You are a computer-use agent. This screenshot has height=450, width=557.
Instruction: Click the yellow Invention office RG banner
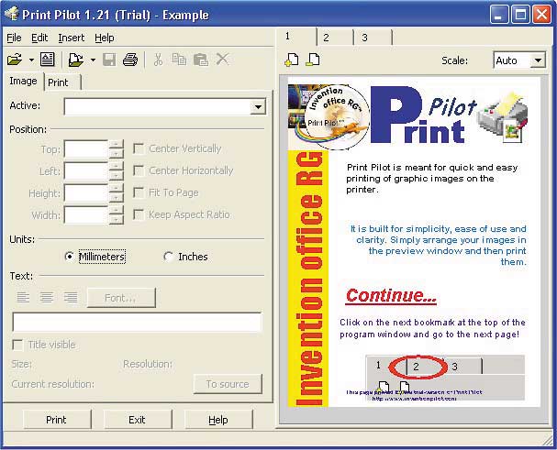coord(308,279)
